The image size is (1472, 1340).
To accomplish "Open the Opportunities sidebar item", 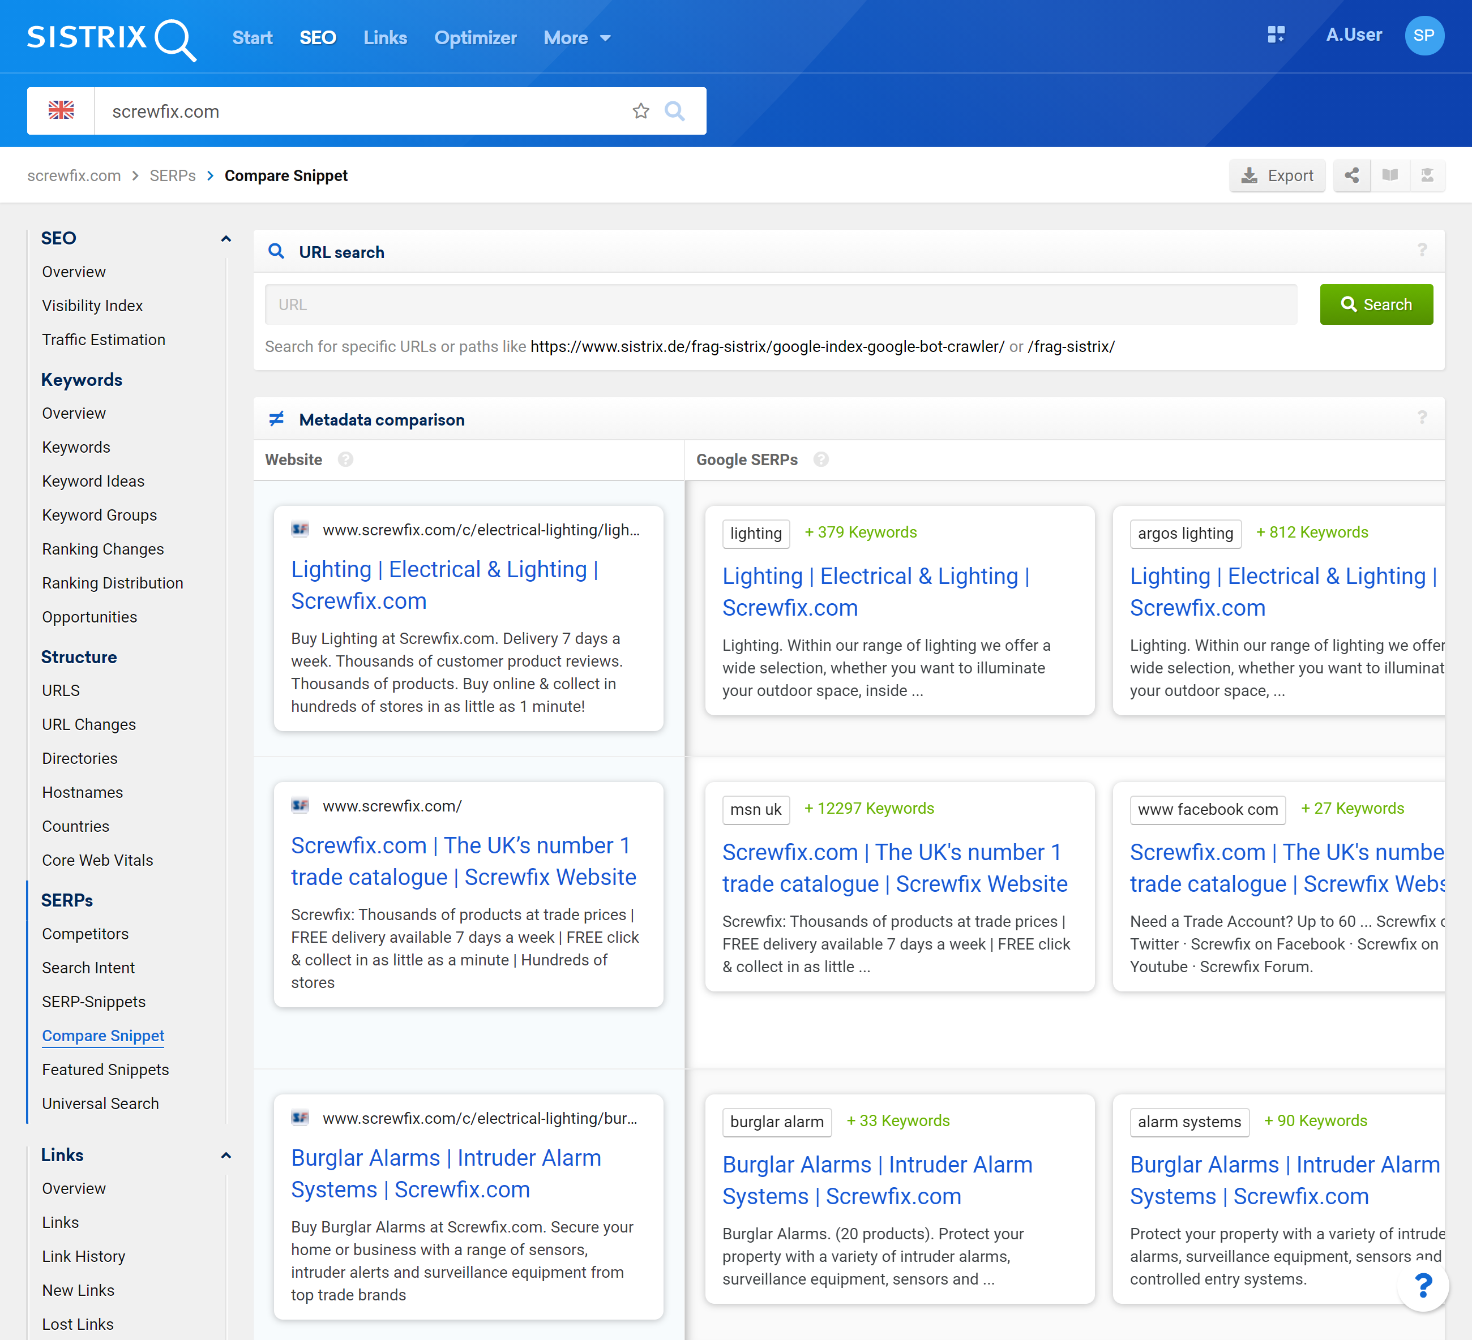I will (89, 617).
